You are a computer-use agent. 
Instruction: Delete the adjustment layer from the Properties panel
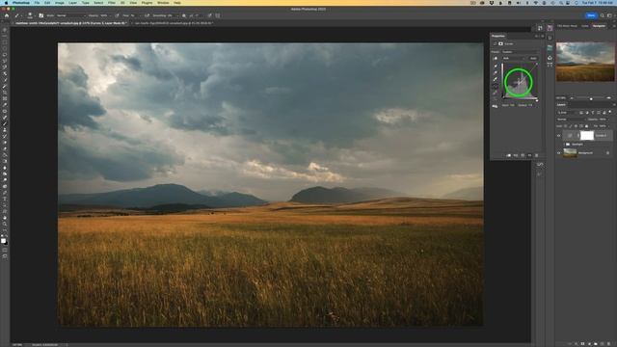click(x=536, y=155)
